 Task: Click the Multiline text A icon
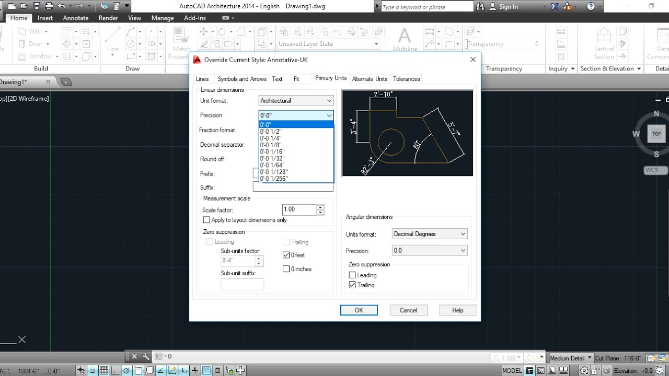[405, 37]
